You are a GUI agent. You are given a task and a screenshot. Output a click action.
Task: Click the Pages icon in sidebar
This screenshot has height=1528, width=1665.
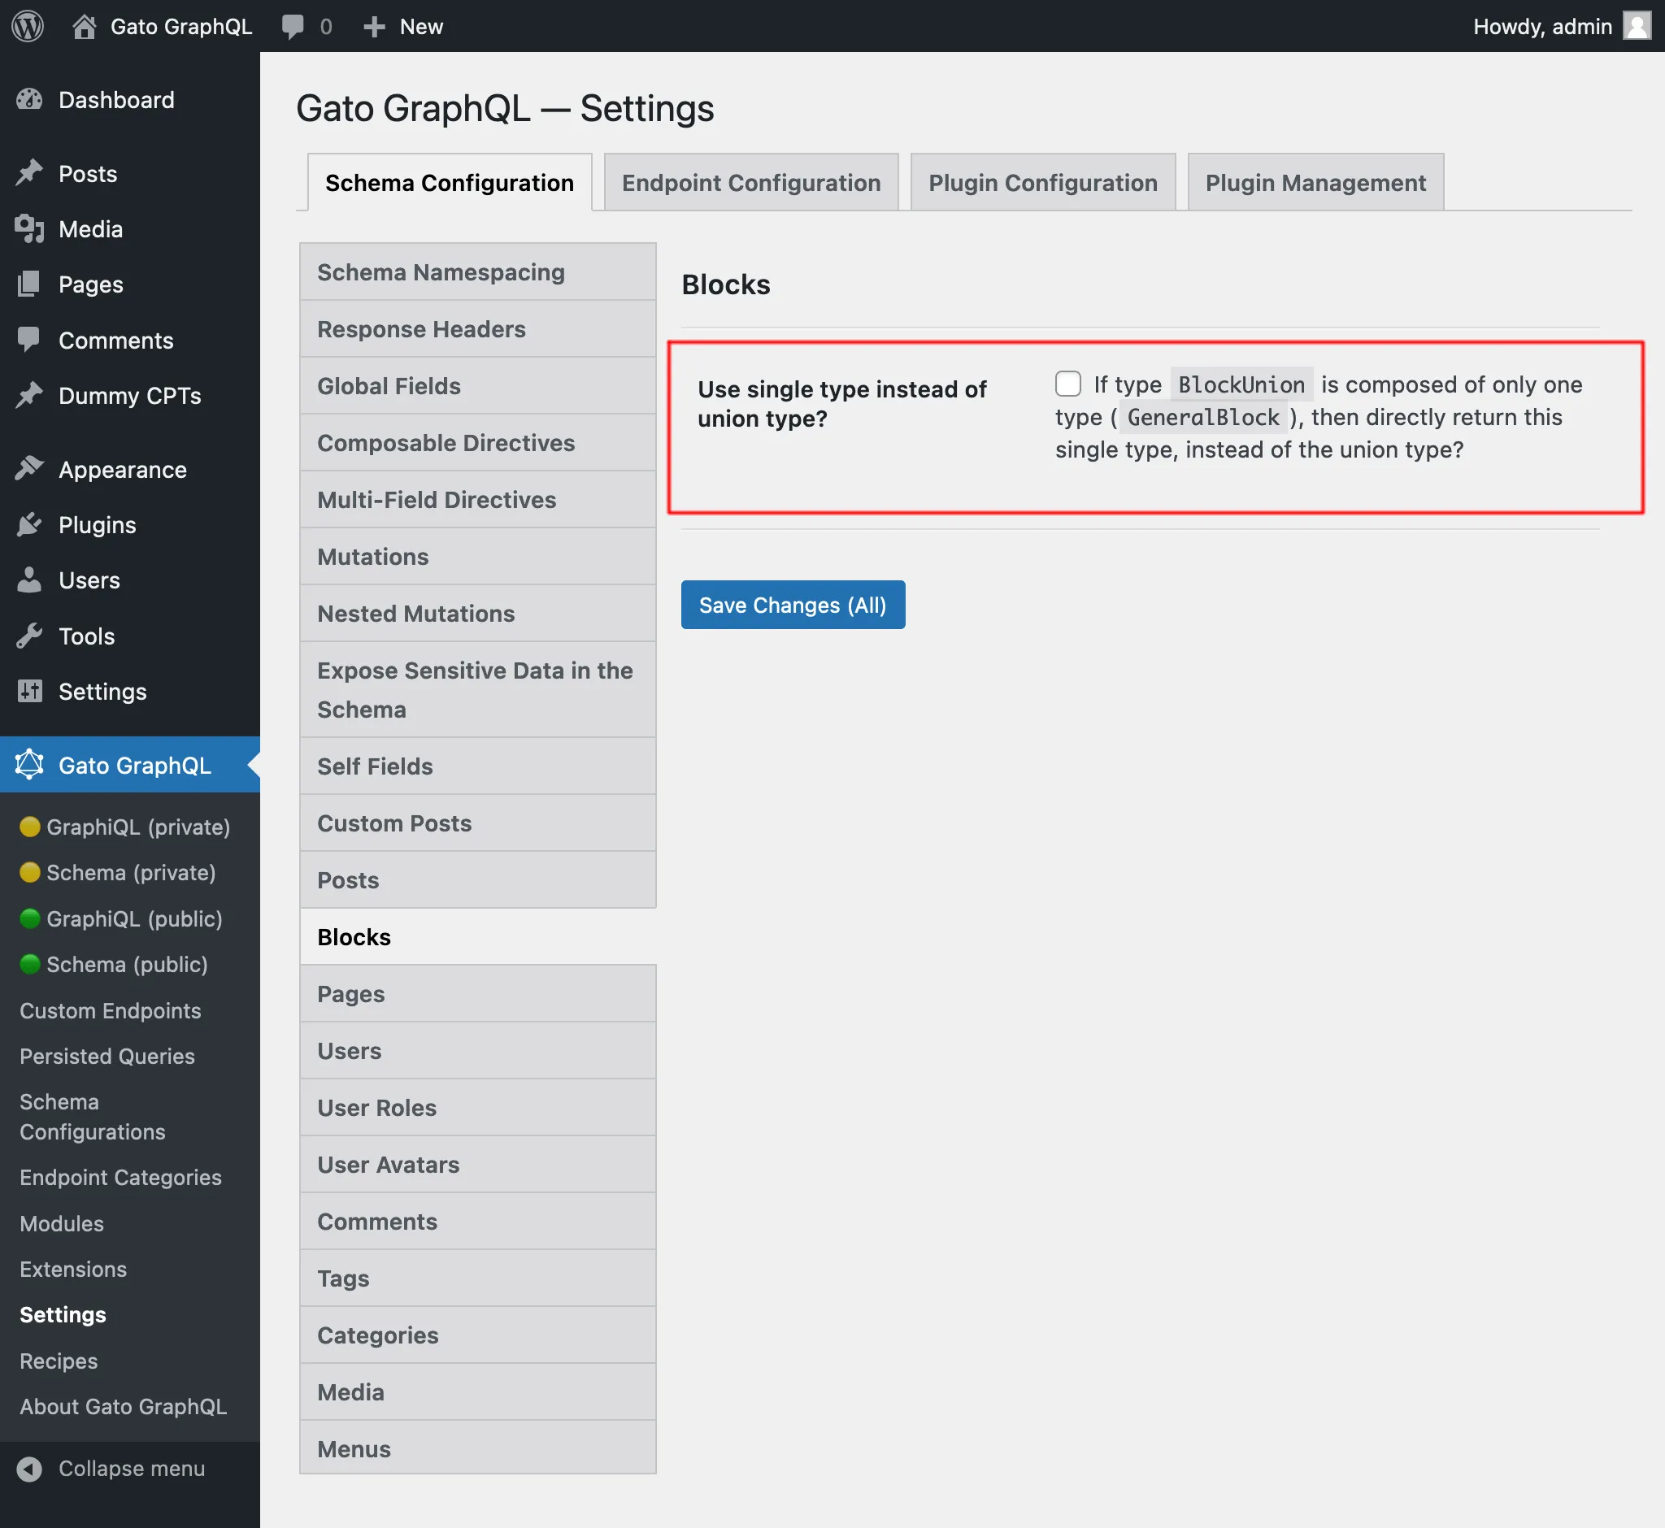tap(29, 284)
